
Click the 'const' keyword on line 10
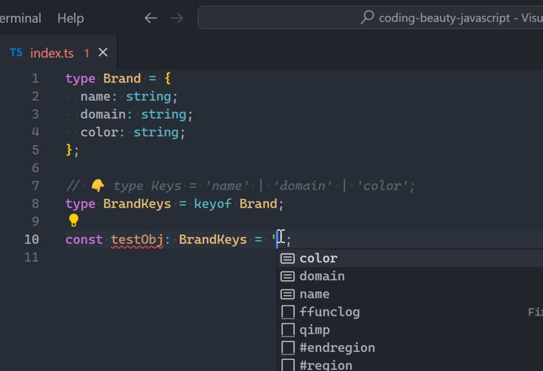pyautogui.click(x=84, y=240)
